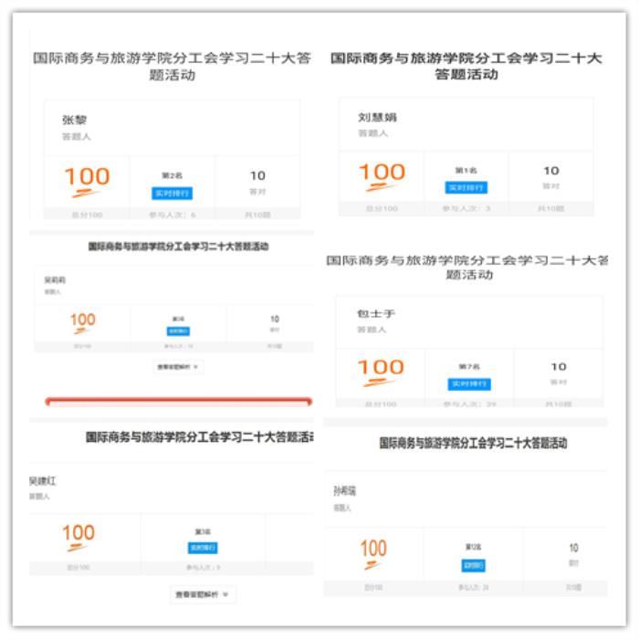Click the orange 100 score in 刘慧娟's card

(382, 173)
